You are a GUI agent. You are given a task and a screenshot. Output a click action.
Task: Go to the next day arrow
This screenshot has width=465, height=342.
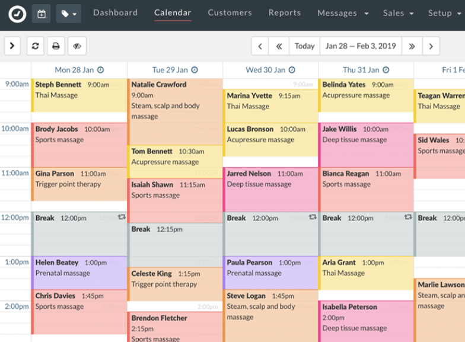(x=431, y=46)
